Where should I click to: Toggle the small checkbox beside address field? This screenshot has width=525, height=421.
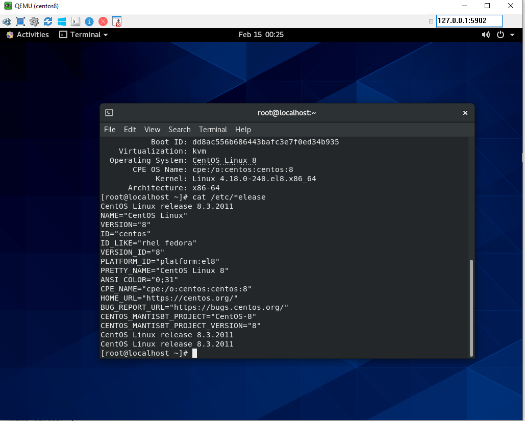click(431, 21)
